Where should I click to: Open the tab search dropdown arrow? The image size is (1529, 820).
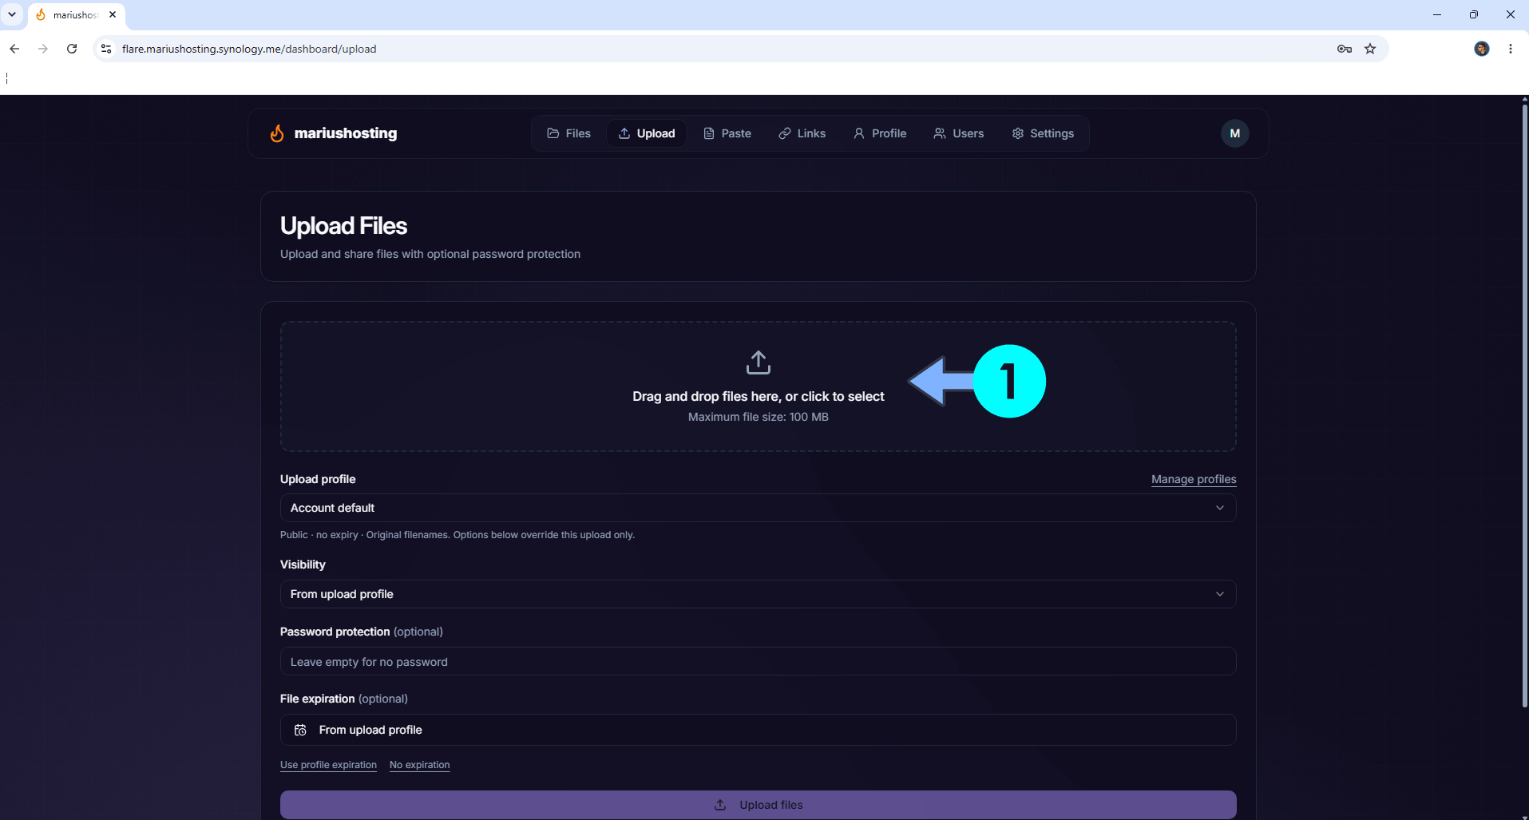click(12, 14)
